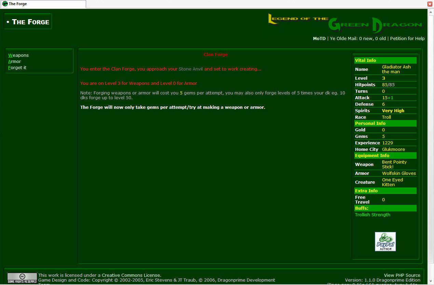The width and height of the screenshot is (434, 285).
Task: Follow the Creative Commons License link
Action: 131,275
